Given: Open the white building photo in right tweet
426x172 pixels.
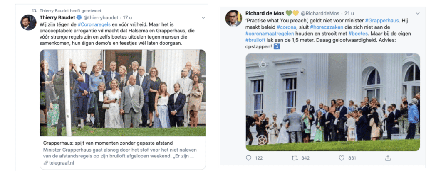Looking at the screenshot, I should (333, 102).
